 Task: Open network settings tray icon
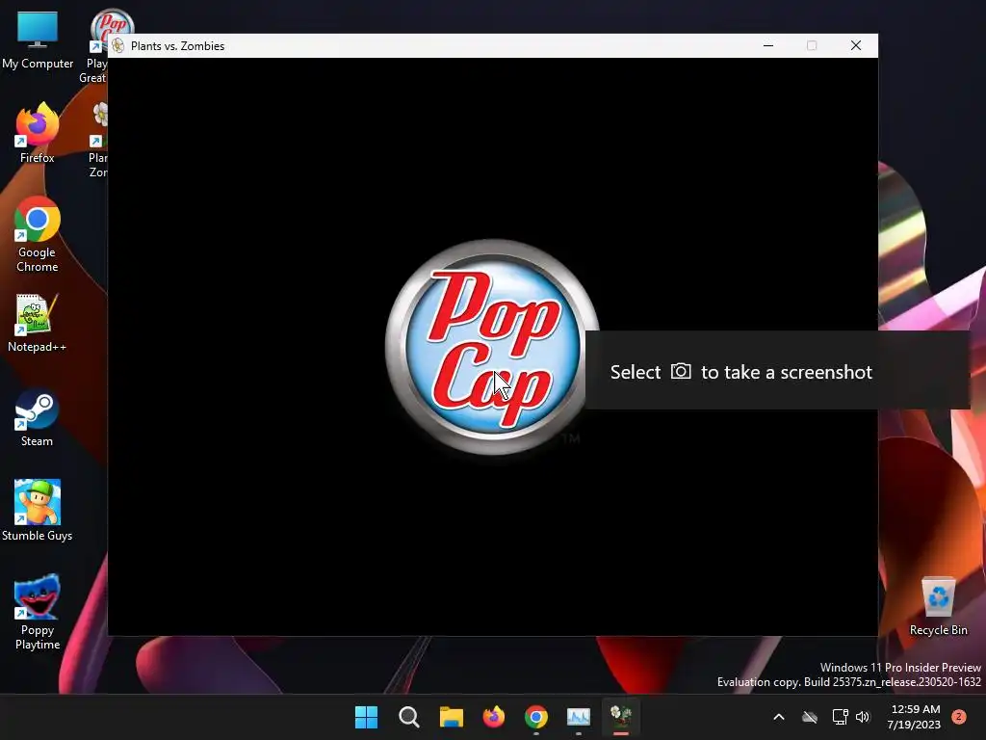(x=840, y=717)
